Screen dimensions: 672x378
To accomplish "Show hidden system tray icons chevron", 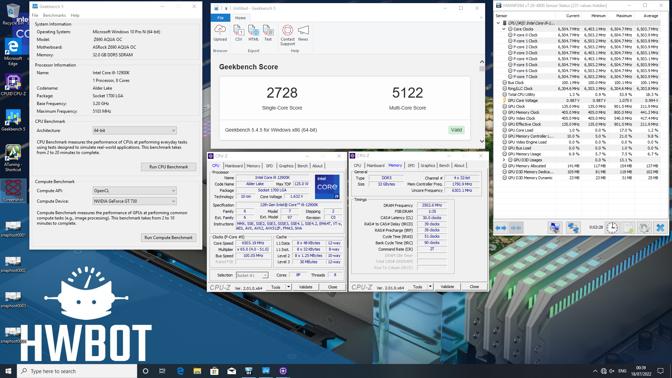I will coord(595,371).
